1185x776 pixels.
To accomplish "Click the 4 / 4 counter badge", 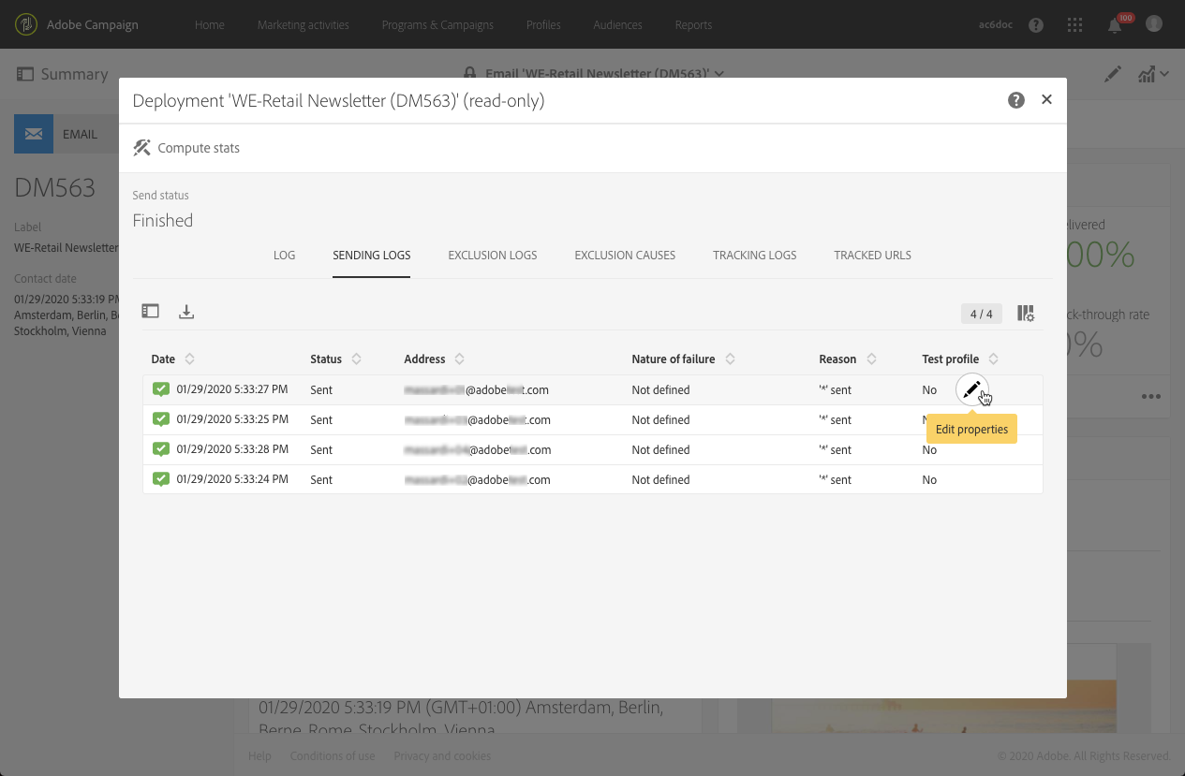I will coord(981,314).
